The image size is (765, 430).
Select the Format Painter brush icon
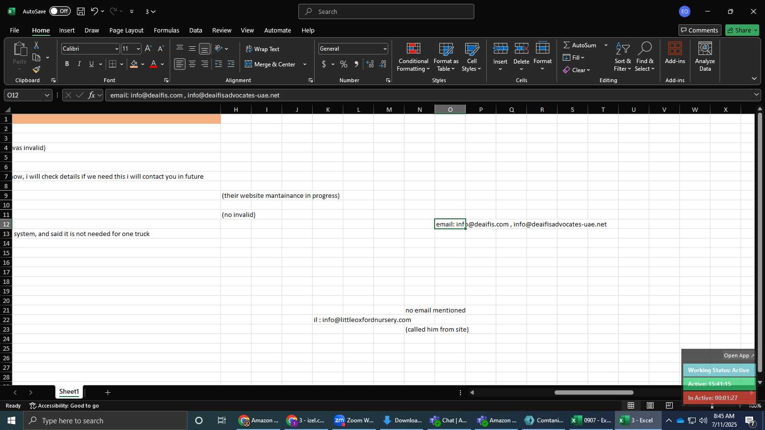point(36,70)
